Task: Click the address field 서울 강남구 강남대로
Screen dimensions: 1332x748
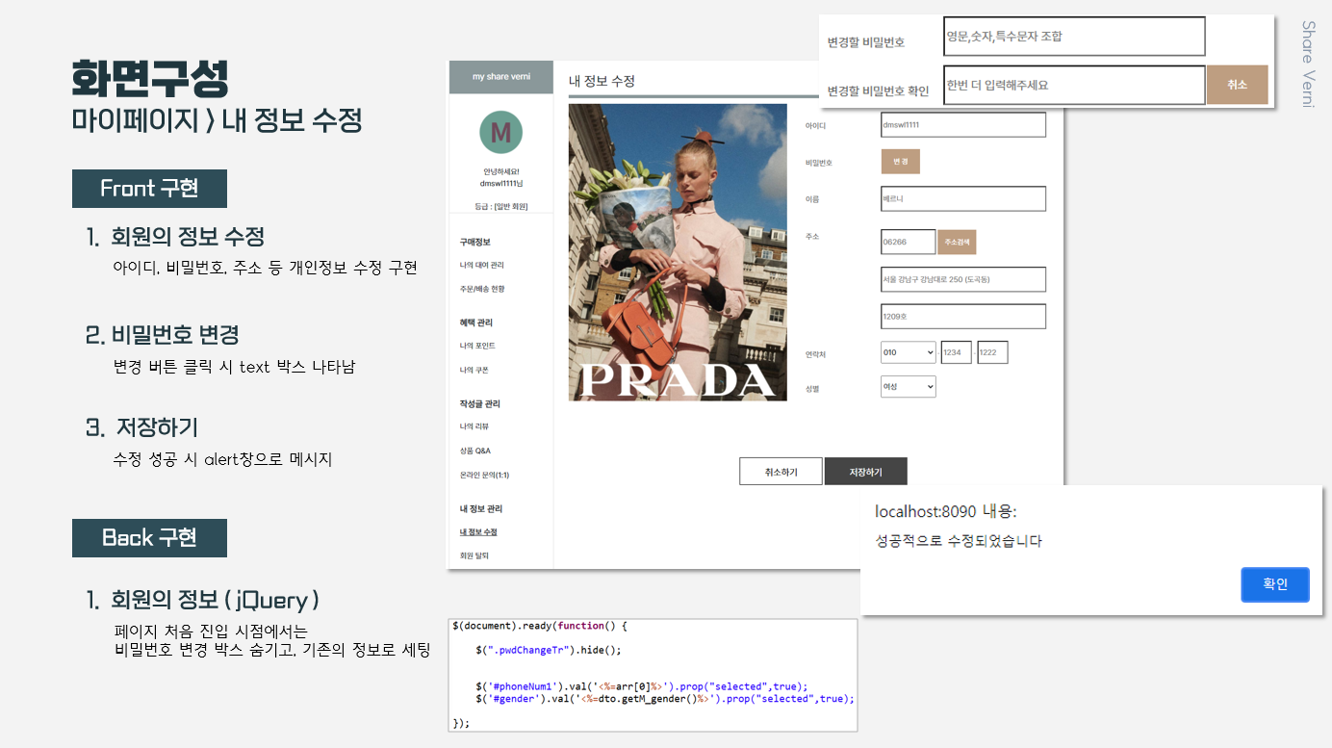Action: (x=962, y=279)
